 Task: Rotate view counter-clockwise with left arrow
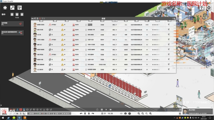pos(81,113)
